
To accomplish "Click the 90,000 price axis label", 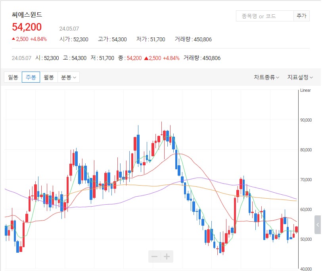I will point(305,120).
